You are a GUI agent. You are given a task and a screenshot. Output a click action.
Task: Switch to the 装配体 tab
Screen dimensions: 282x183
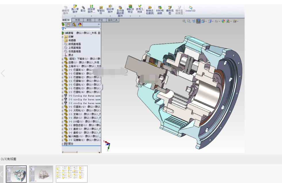click(66, 20)
